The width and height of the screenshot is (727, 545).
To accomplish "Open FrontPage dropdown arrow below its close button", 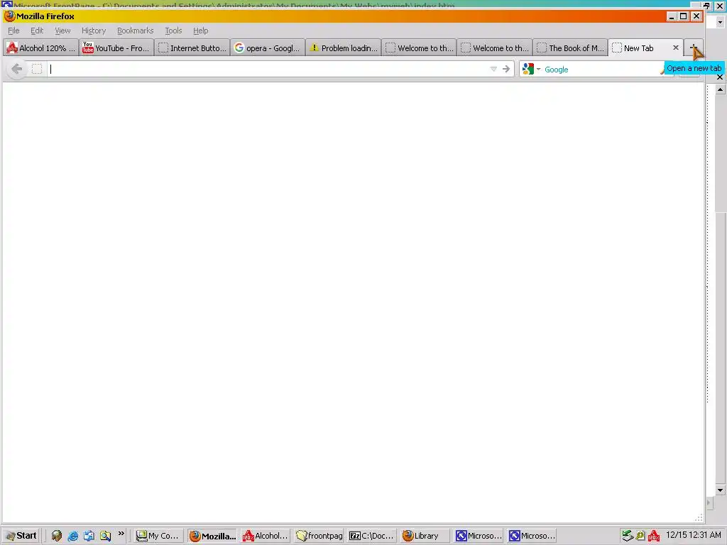I will coord(720,22).
